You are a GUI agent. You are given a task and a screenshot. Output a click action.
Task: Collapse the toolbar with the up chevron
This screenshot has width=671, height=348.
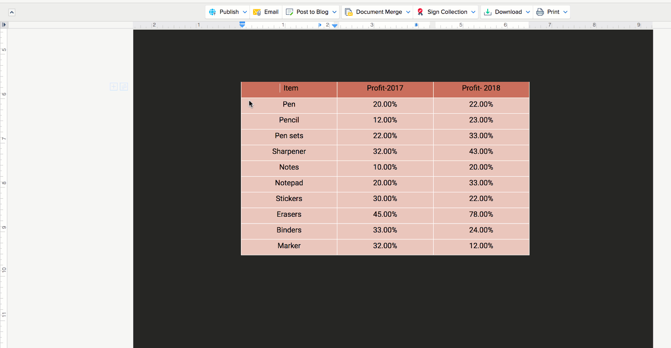[x=12, y=12]
